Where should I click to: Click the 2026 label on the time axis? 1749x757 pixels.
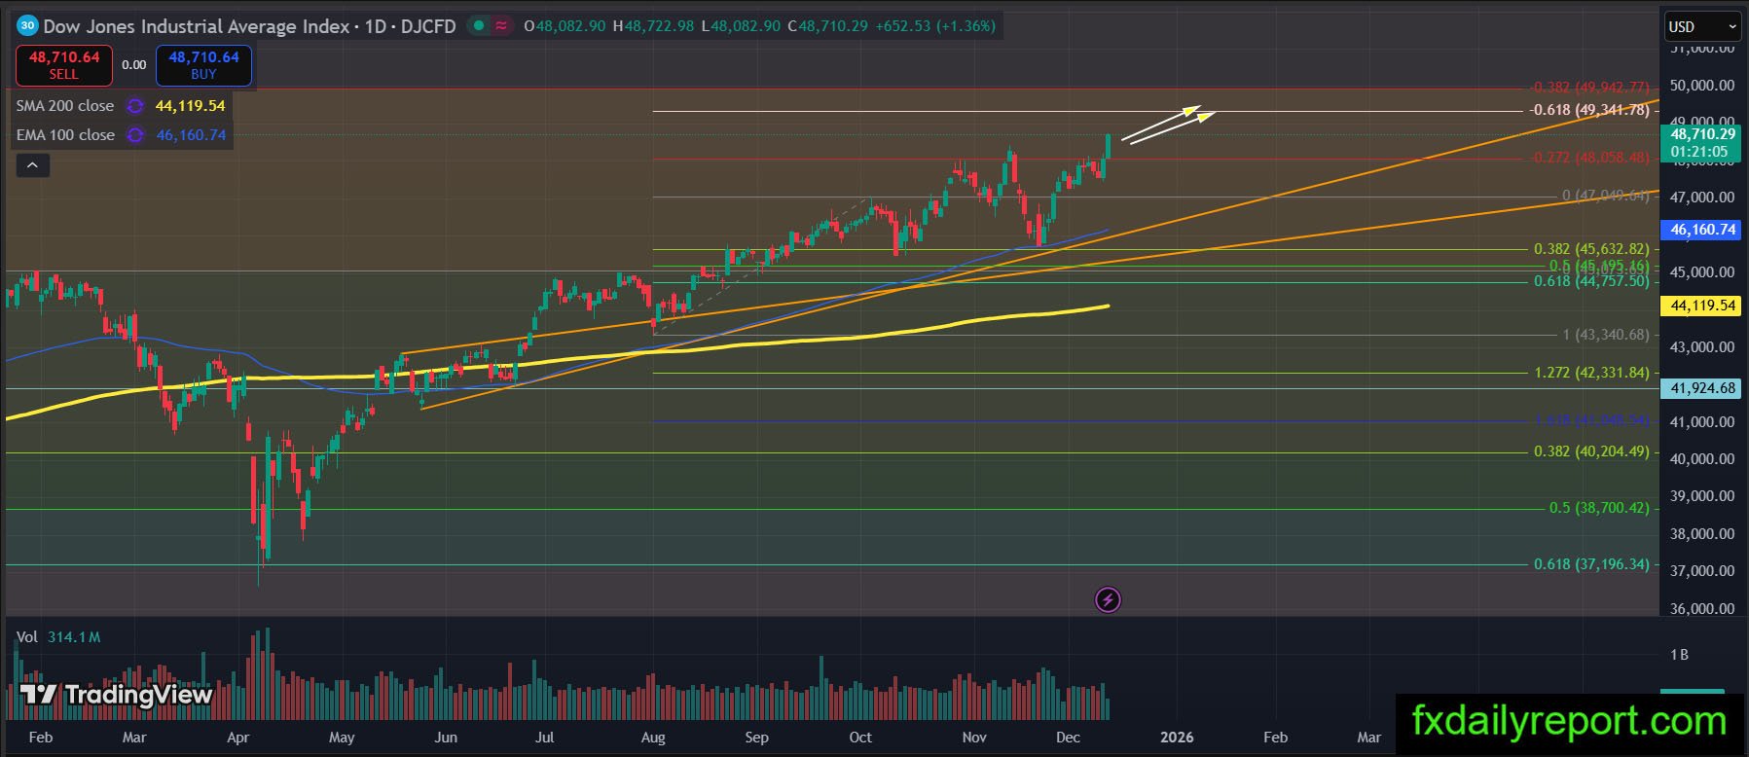[1177, 738]
